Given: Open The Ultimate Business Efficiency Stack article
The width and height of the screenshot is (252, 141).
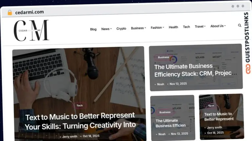Looking at the screenshot, I should (196, 70).
